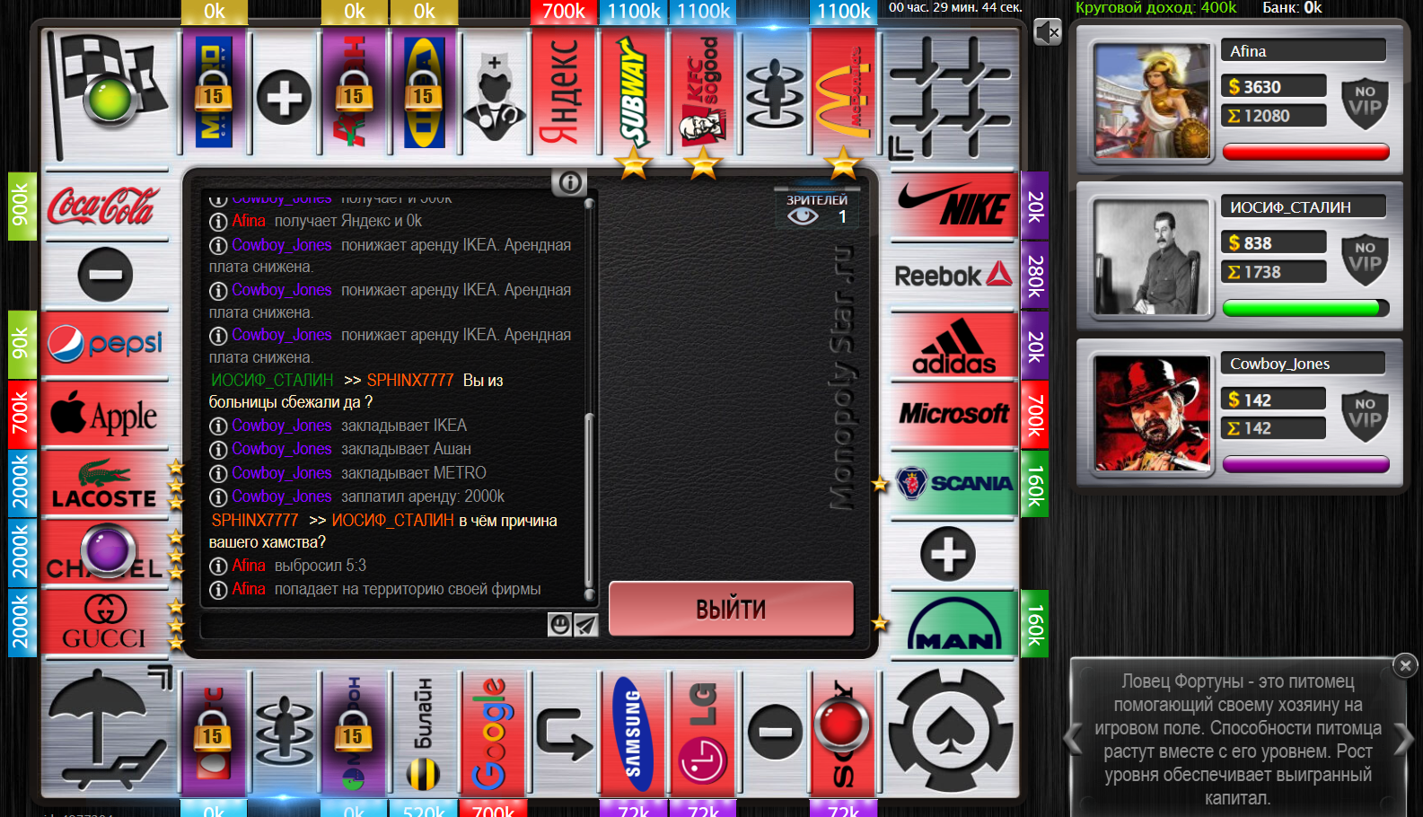The width and height of the screenshot is (1423, 817).
Task: Select the Gucci property cell
Action: click(x=104, y=623)
